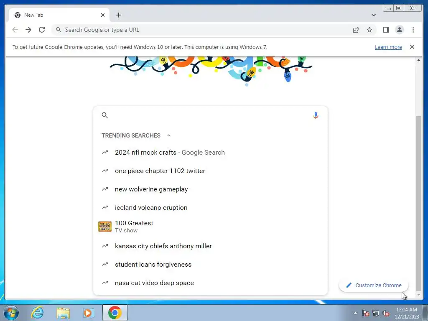Open the taskbar clock showing 12:14 AM

pyautogui.click(x=407, y=313)
